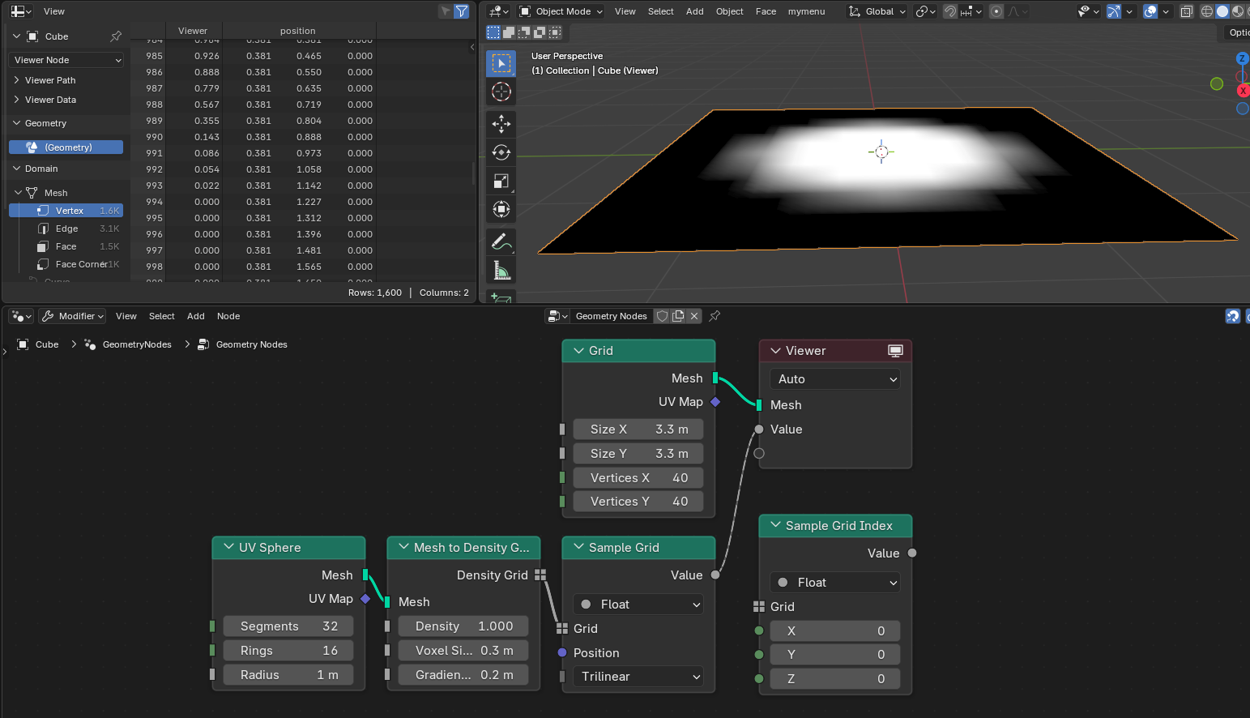Collapse the UV Sphere node
This screenshot has height=718, width=1250.
228,548
